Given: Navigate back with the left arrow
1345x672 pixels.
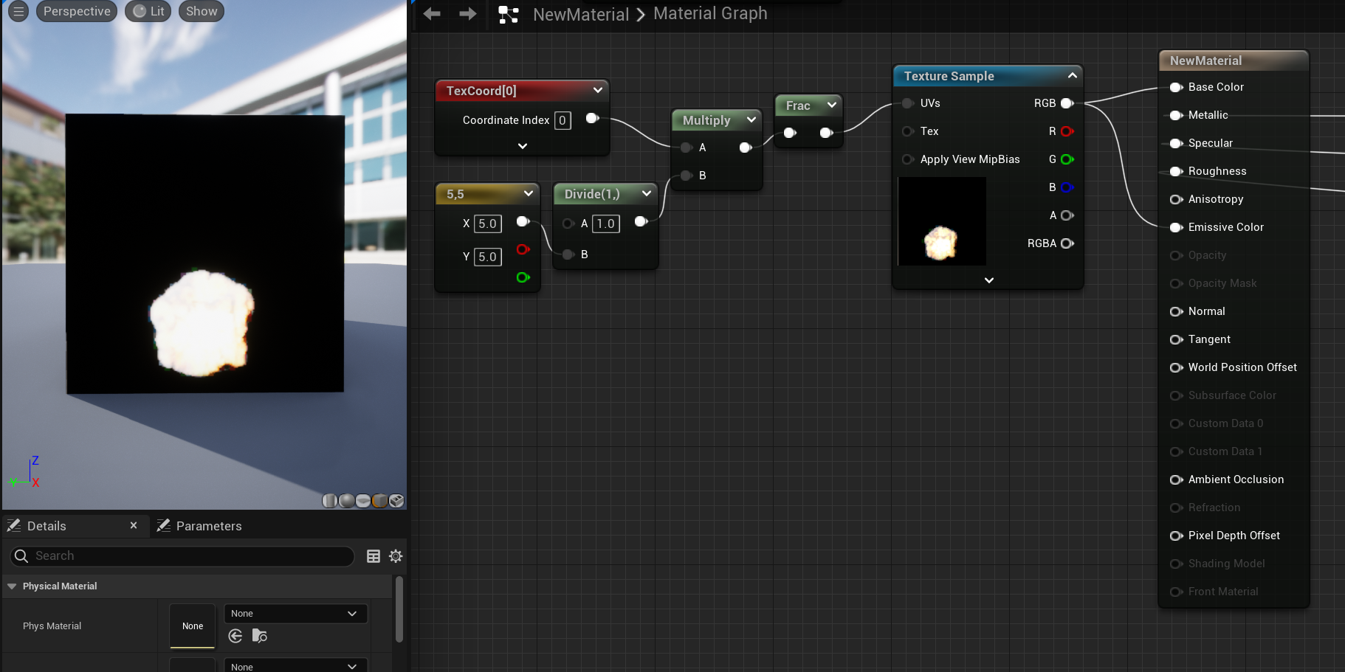Looking at the screenshot, I should point(432,14).
